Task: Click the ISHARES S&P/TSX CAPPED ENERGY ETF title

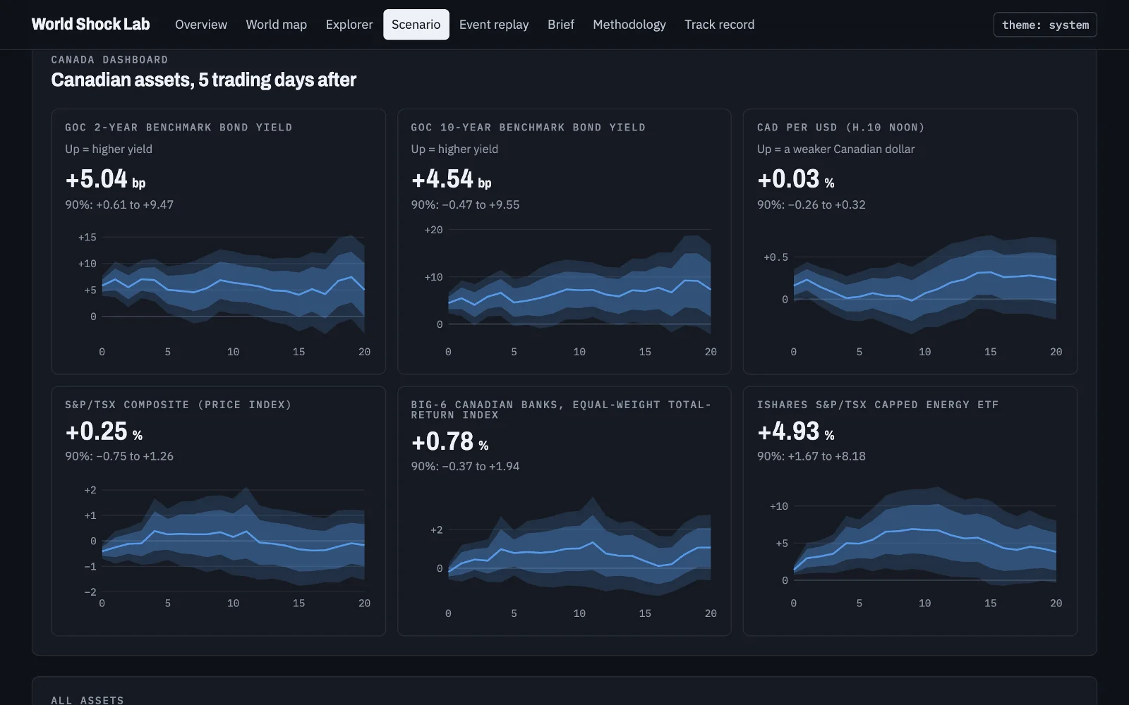Action: [878, 405]
